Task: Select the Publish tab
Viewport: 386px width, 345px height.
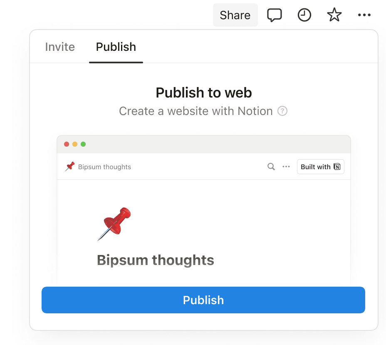Action: [x=116, y=47]
